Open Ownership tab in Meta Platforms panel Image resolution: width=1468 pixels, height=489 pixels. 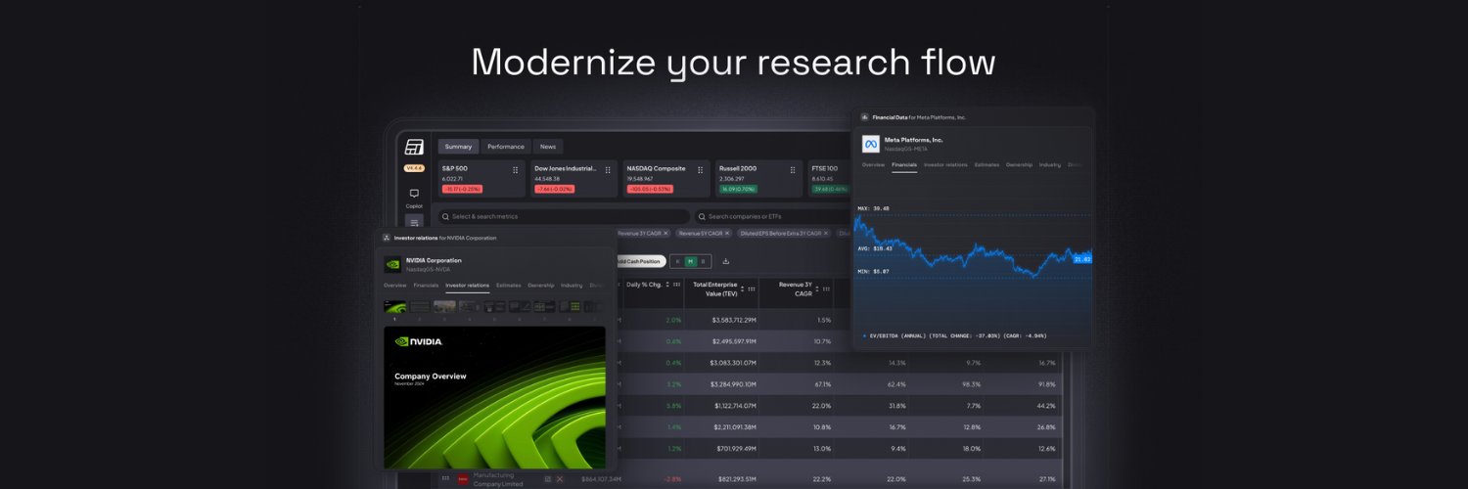[x=1019, y=164]
